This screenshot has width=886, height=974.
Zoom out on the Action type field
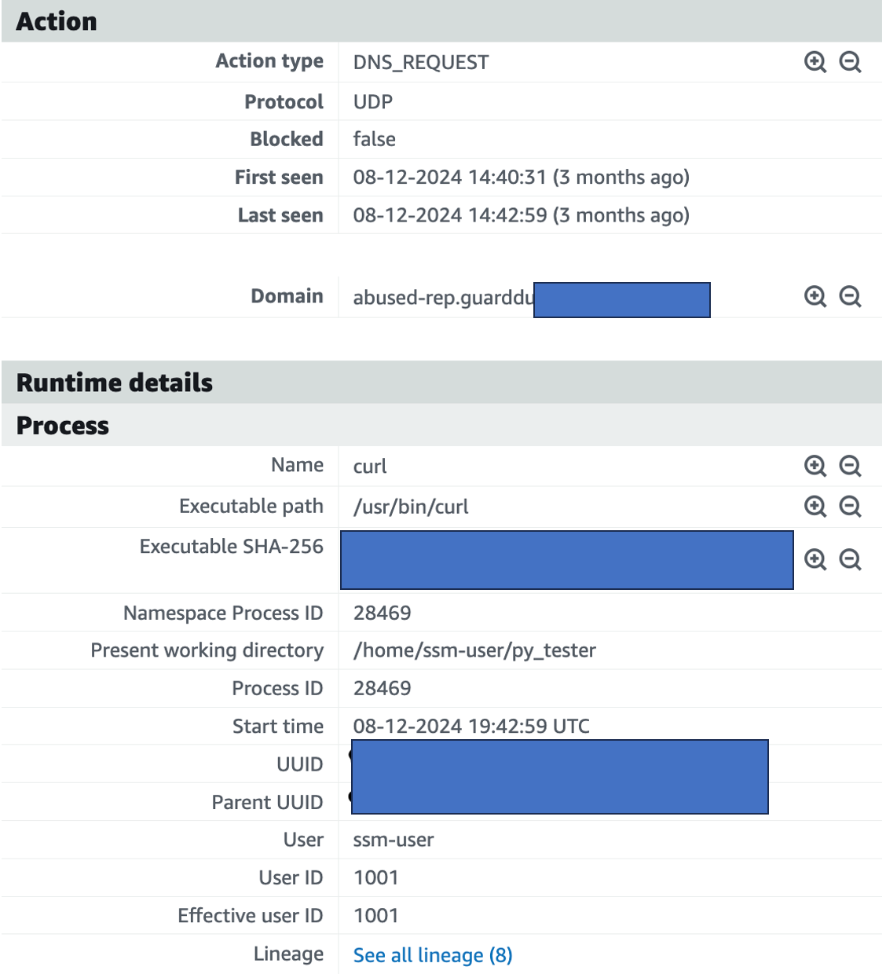(x=850, y=61)
